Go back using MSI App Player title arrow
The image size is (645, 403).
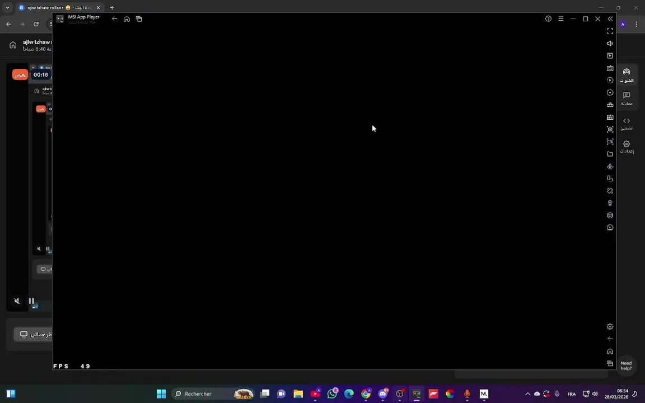(114, 19)
